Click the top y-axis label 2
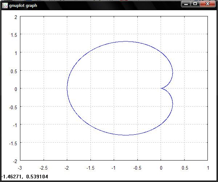Viewport: 218px width, 182px height. pos(16,17)
